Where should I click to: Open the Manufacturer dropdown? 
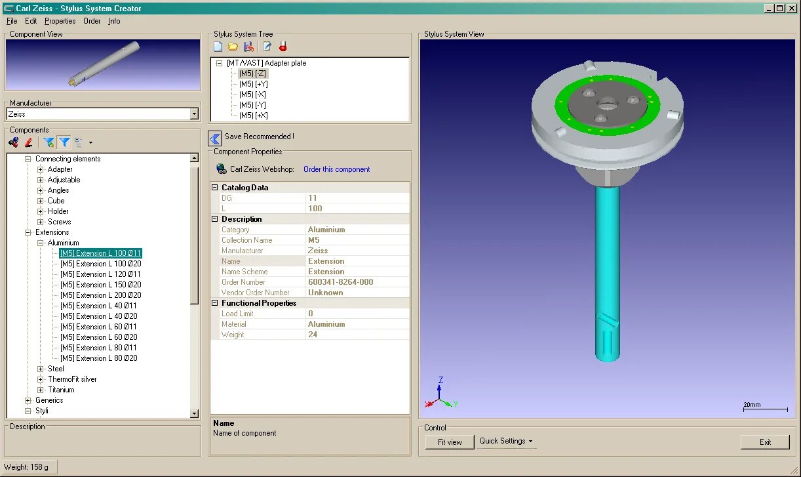tap(194, 114)
